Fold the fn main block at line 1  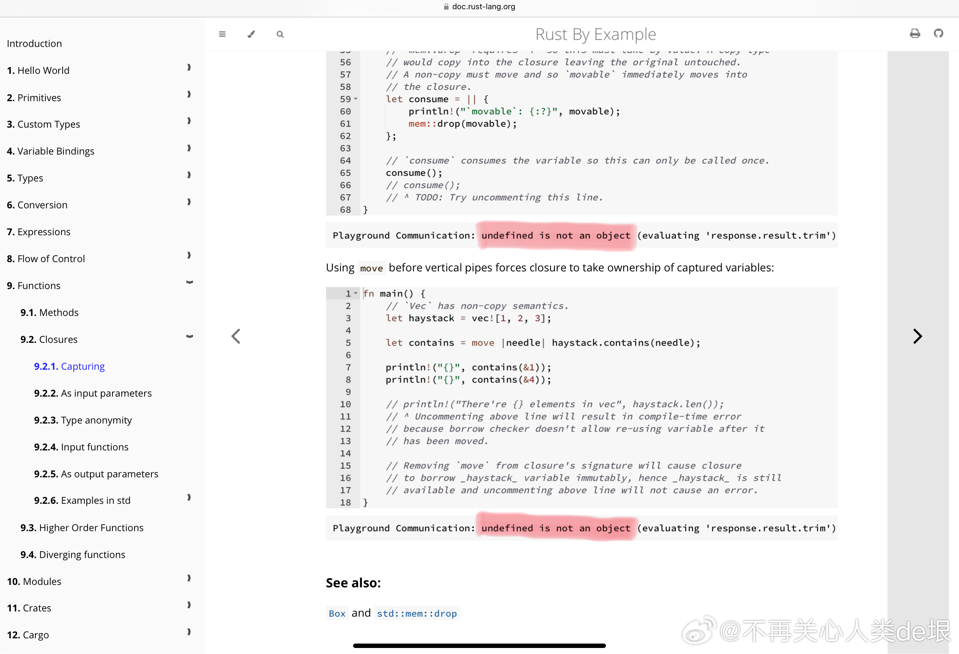(x=356, y=293)
